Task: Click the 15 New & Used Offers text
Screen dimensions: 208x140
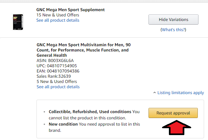Action: point(57,15)
